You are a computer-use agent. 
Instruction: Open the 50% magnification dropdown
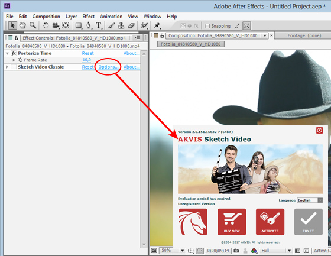tap(172, 251)
